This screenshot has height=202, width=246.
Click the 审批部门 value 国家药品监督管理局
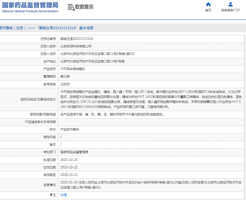coord(74,152)
